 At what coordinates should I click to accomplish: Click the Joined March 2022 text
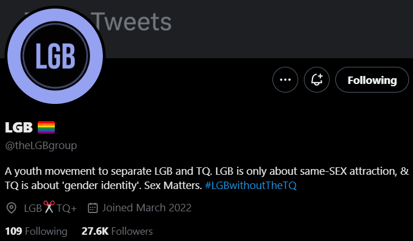[x=147, y=208]
